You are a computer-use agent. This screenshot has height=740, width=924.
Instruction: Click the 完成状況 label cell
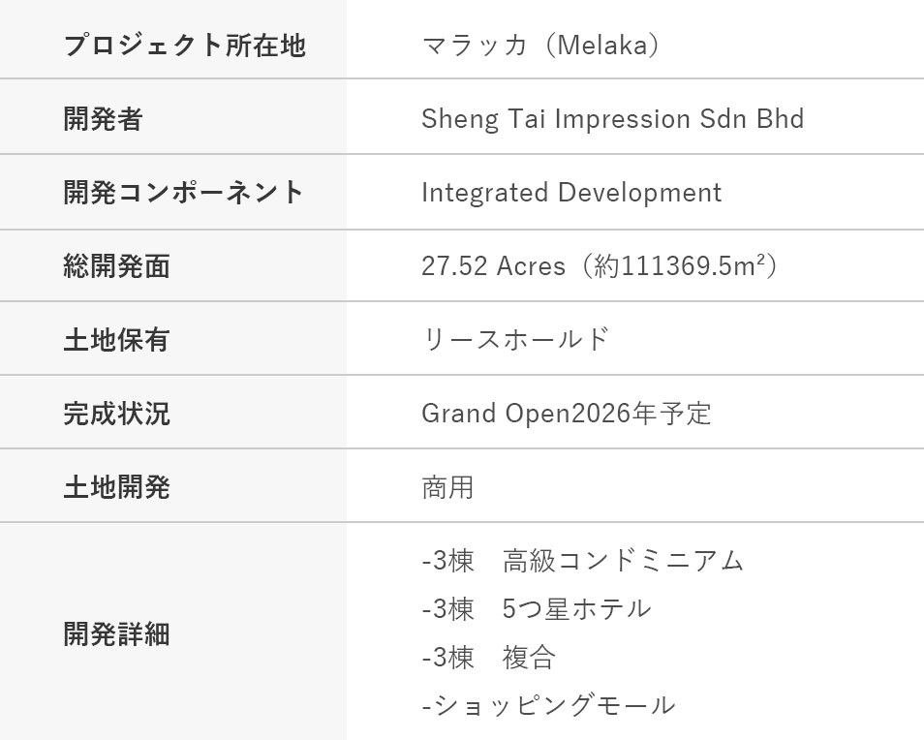(116, 414)
